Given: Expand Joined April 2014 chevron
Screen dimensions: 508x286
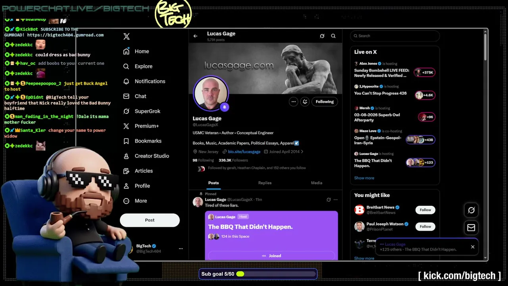Looking at the screenshot, I should (x=302, y=152).
